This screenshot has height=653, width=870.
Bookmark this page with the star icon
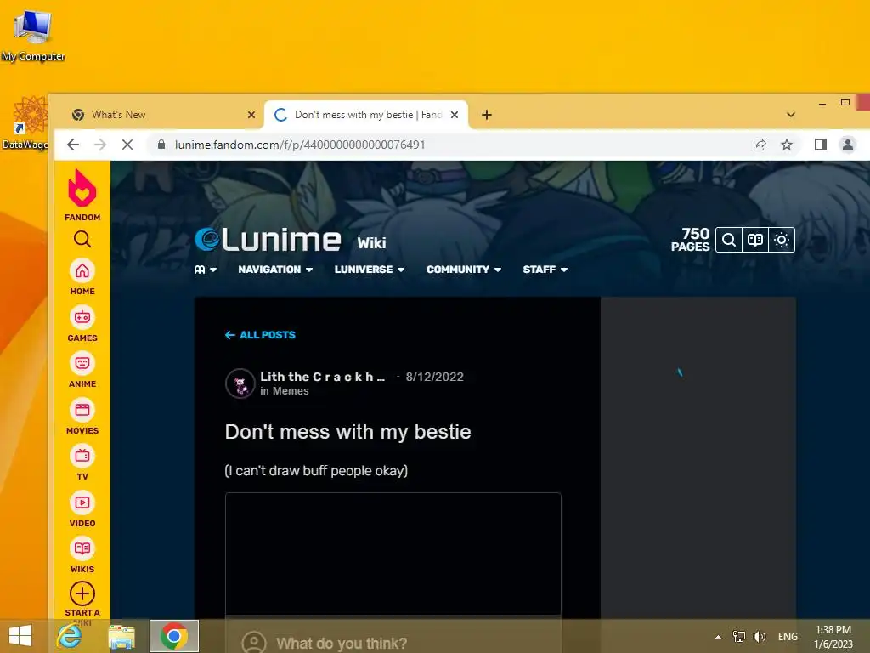[x=787, y=145]
